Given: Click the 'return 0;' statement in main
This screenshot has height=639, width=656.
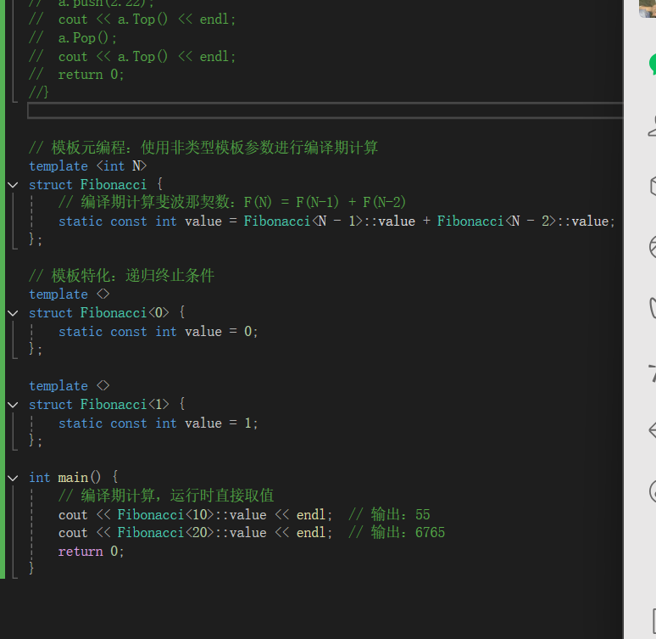Looking at the screenshot, I should 91,552.
